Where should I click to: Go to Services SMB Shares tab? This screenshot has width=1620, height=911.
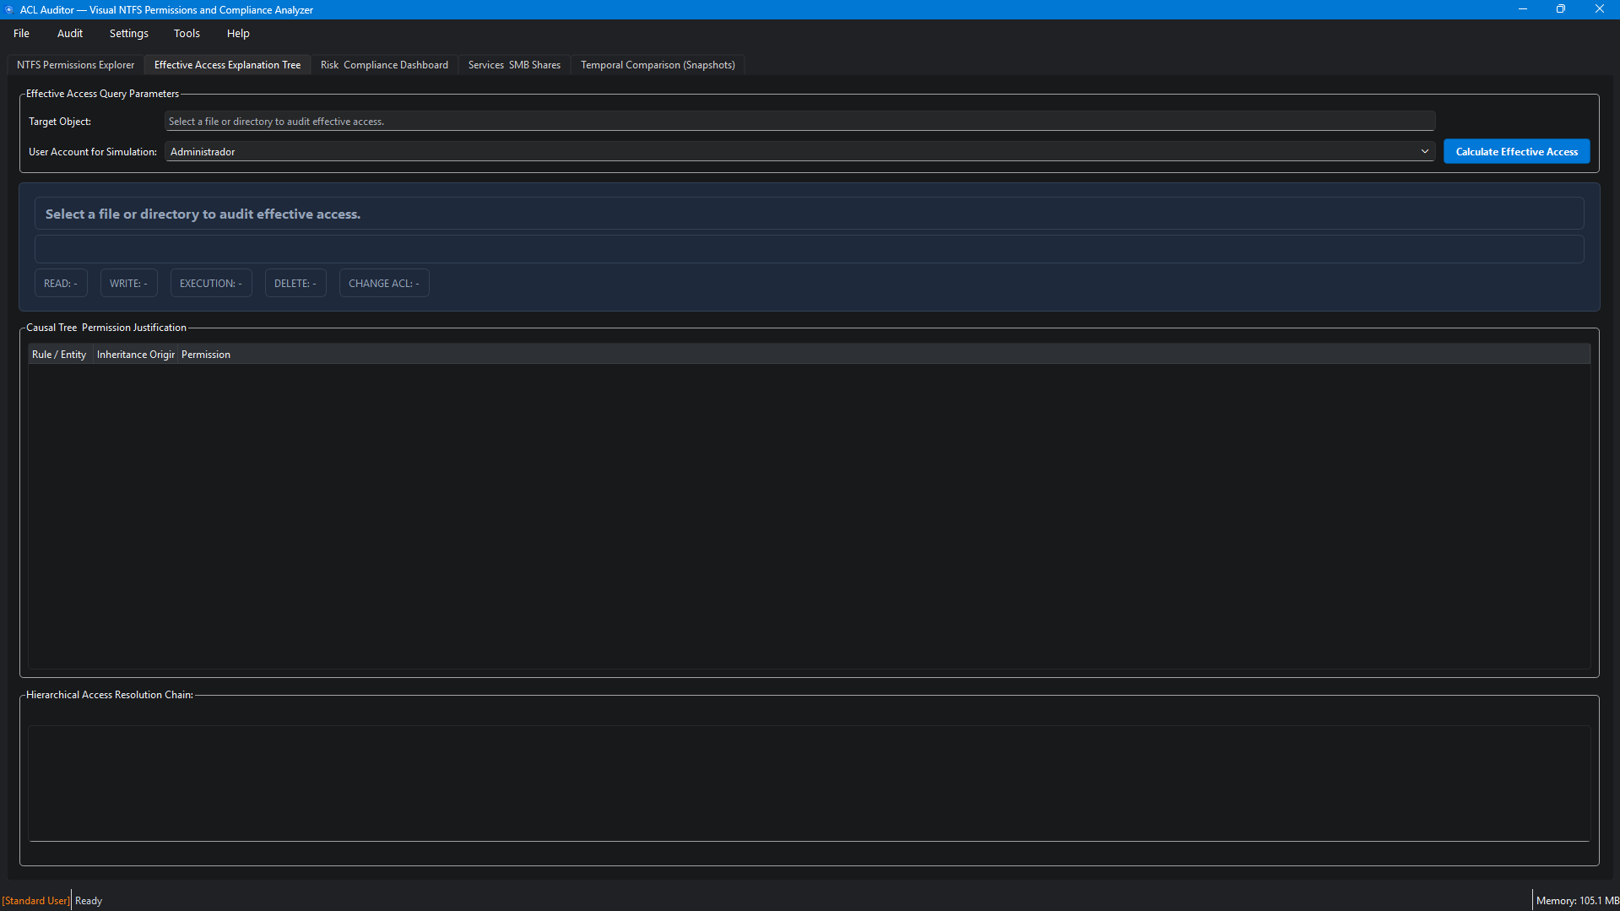[x=514, y=65]
